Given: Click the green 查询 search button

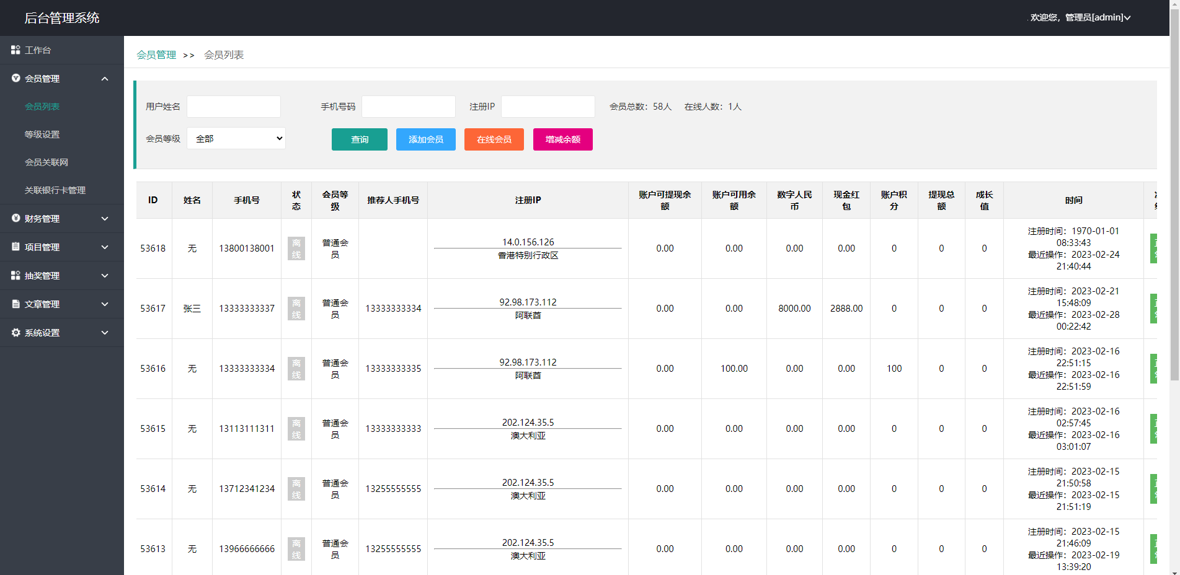Looking at the screenshot, I should coord(360,139).
